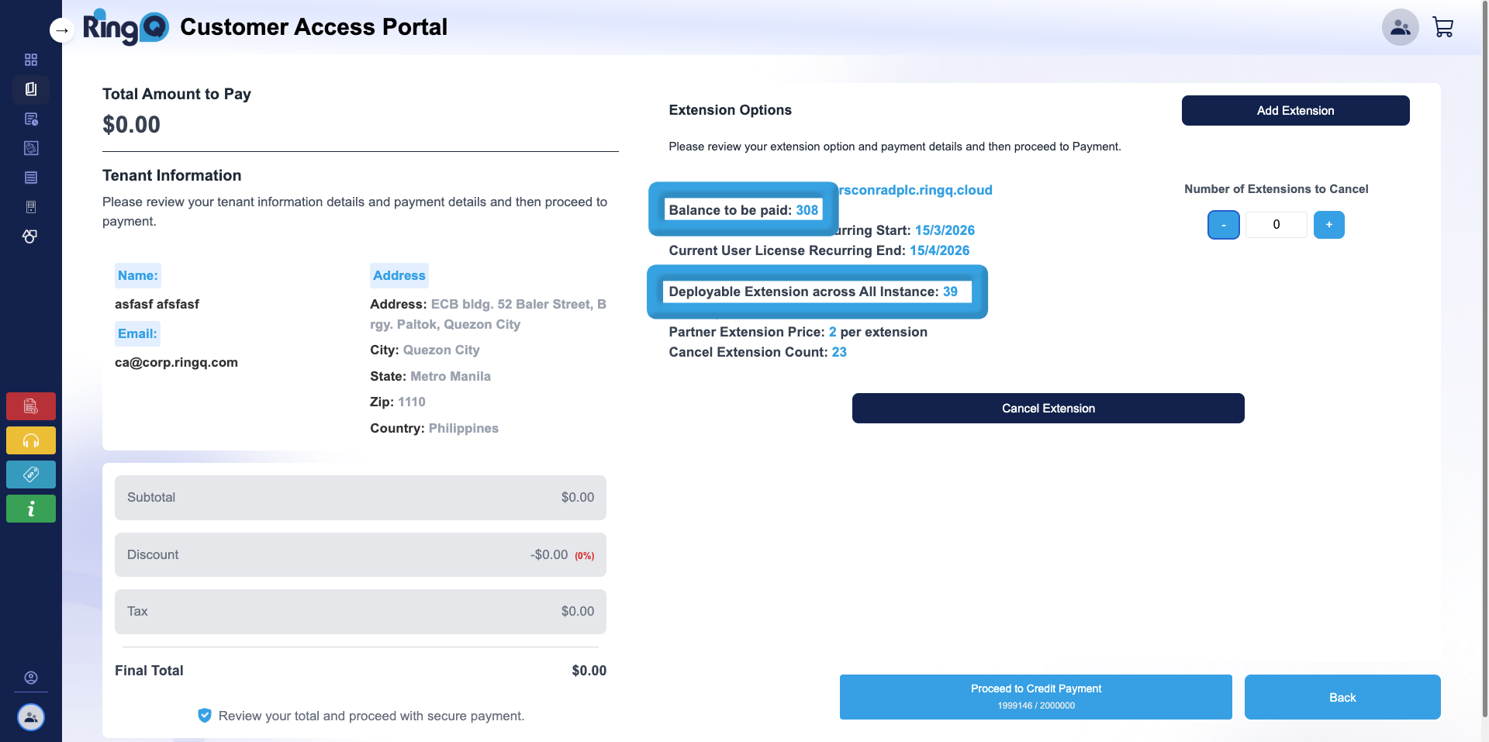The height and width of the screenshot is (742, 1489).
Task: Select the extensions count input field
Action: pyautogui.click(x=1276, y=225)
